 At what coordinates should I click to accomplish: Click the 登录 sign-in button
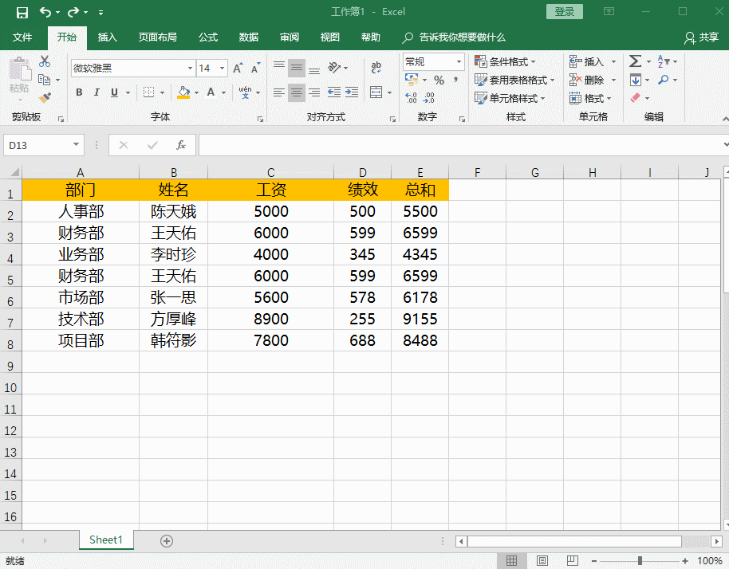click(x=565, y=11)
